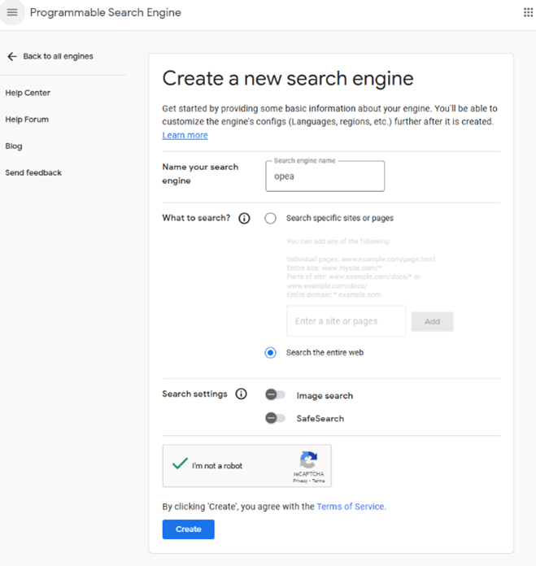Click the reCAPTCHA logo
536x566 pixels.
(308, 459)
